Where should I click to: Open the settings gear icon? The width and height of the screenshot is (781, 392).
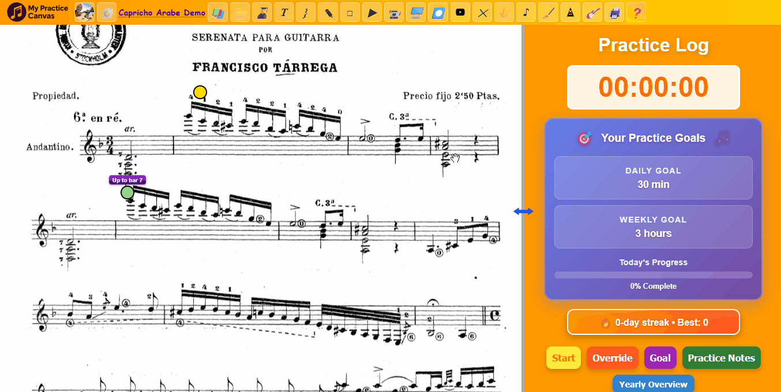click(x=107, y=12)
